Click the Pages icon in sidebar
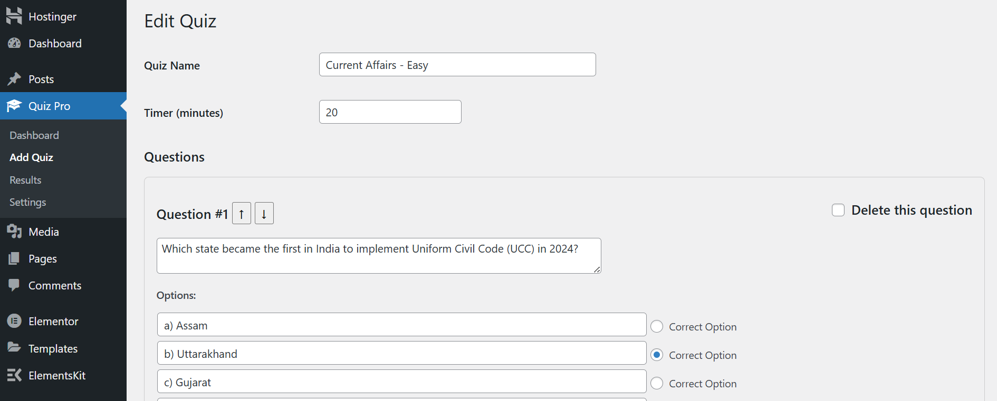Image resolution: width=997 pixels, height=401 pixels. coord(14,258)
